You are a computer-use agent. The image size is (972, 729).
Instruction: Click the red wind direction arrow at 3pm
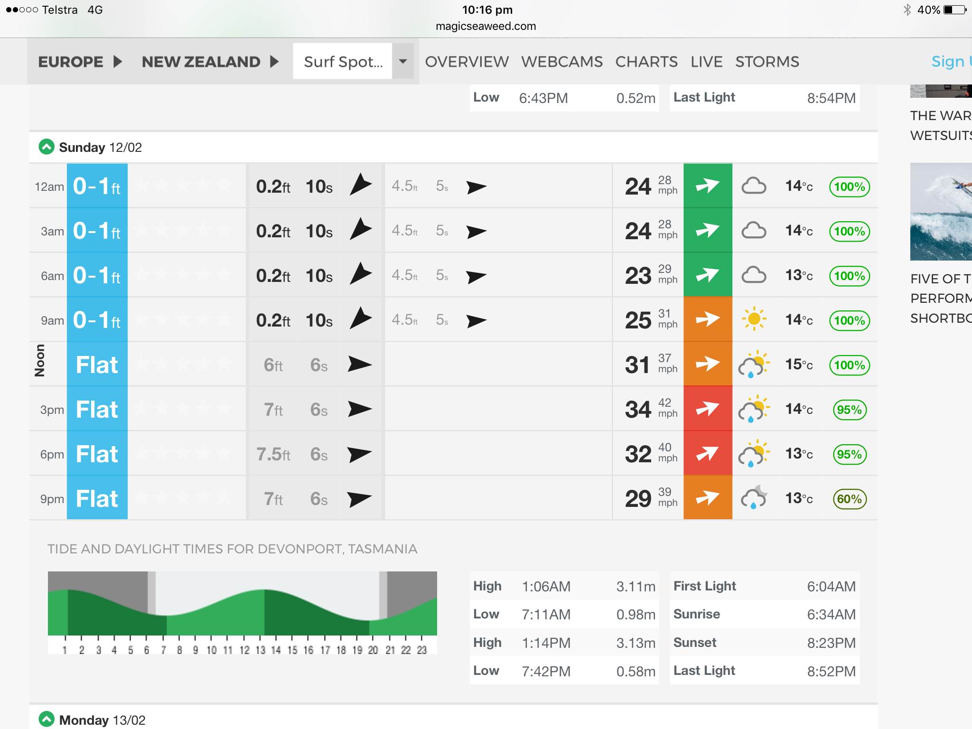(707, 409)
